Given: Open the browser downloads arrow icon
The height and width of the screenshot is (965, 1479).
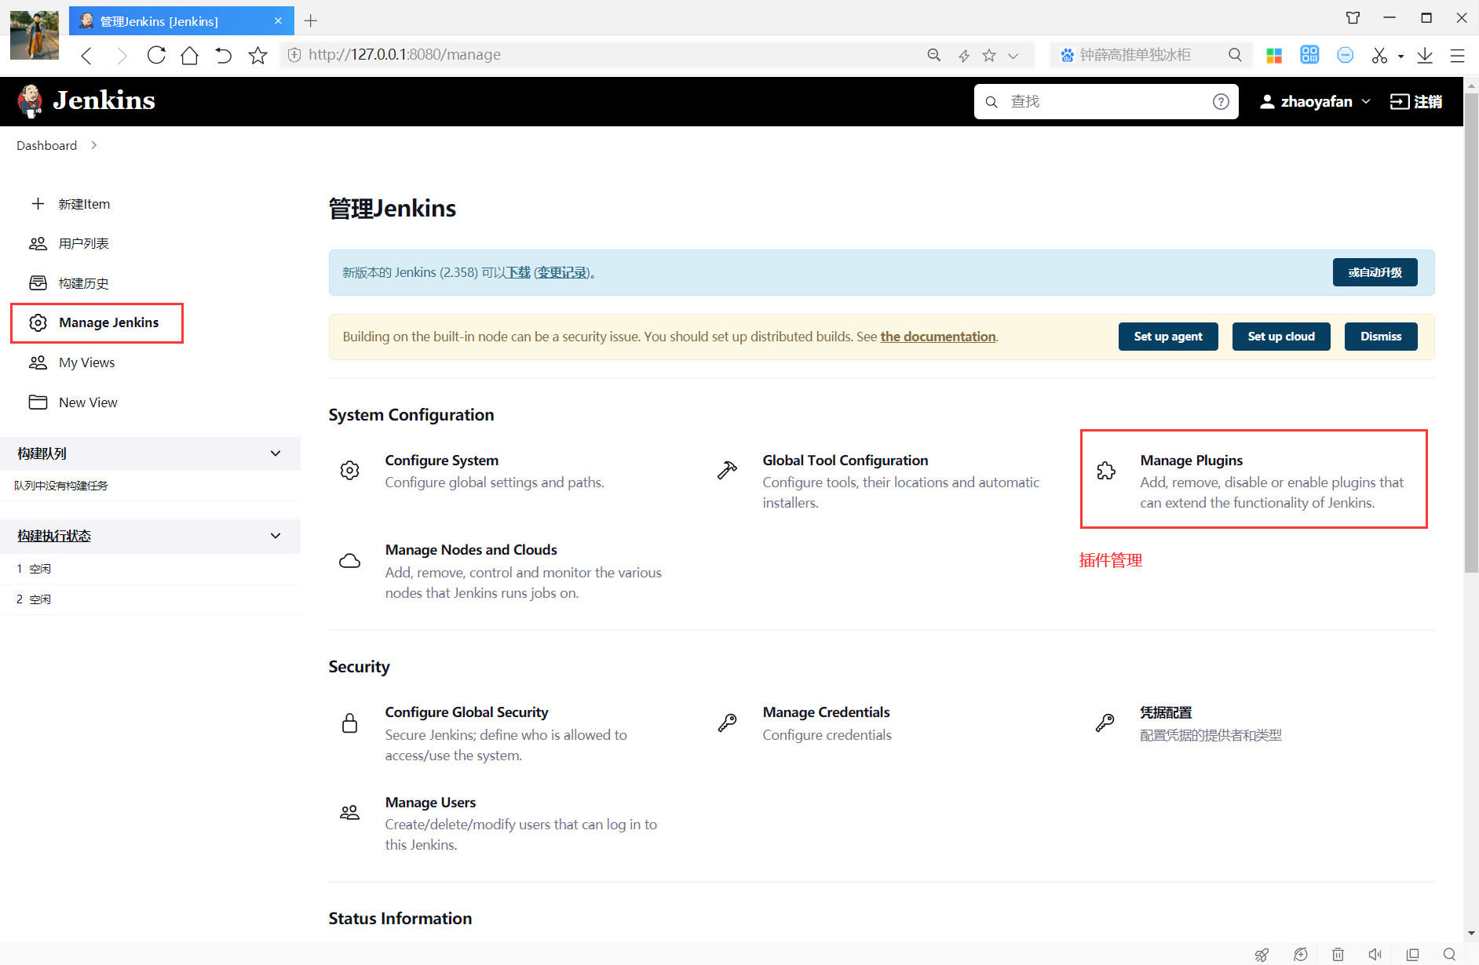Looking at the screenshot, I should 1425,55.
